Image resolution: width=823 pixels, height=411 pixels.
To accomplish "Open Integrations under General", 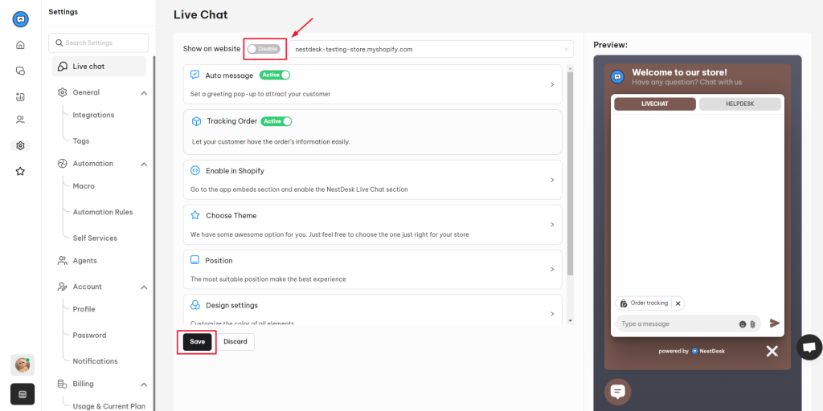I will 93,115.
